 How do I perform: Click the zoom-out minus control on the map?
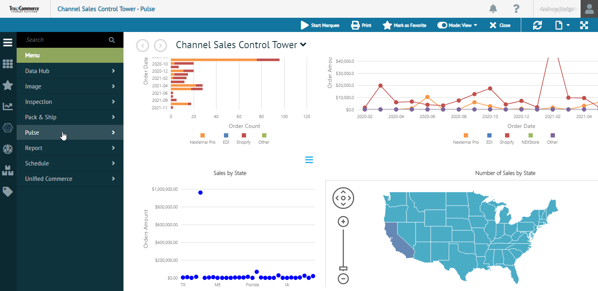coord(343,279)
